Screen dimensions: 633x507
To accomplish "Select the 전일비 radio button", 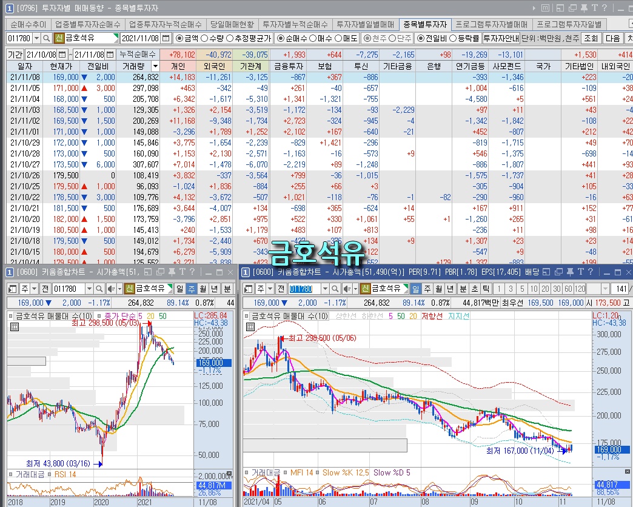I will [421, 38].
